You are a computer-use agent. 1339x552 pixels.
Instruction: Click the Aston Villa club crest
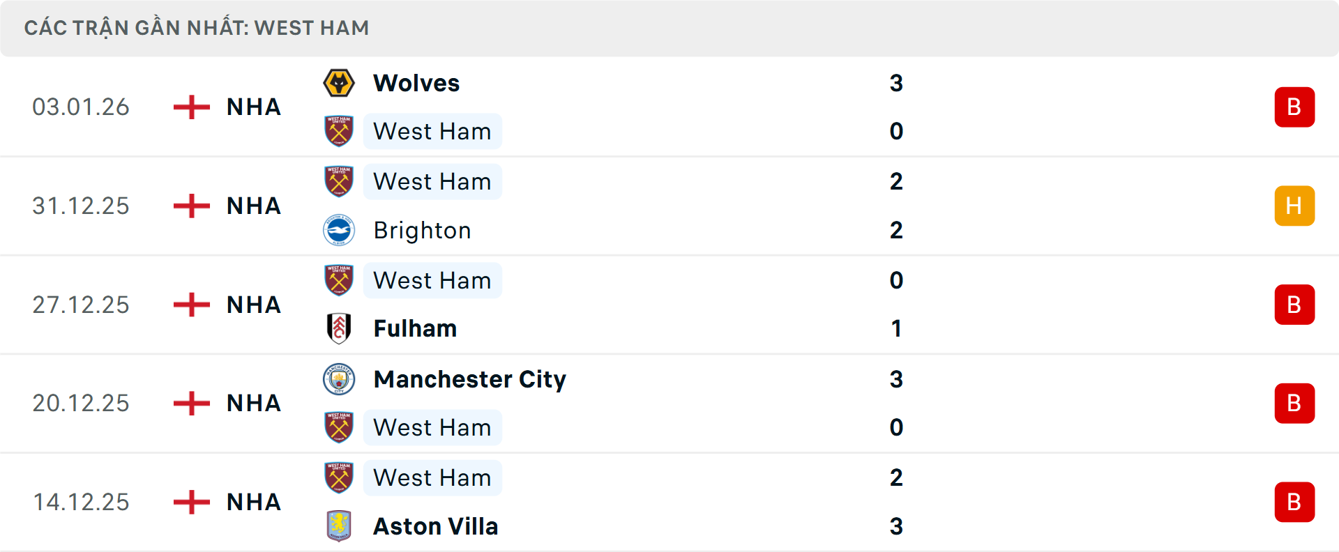point(340,526)
